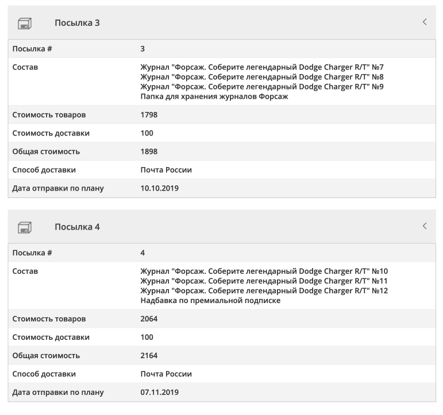Click the package icon beside Посылка 3
The image size is (443, 415).
(25, 23)
